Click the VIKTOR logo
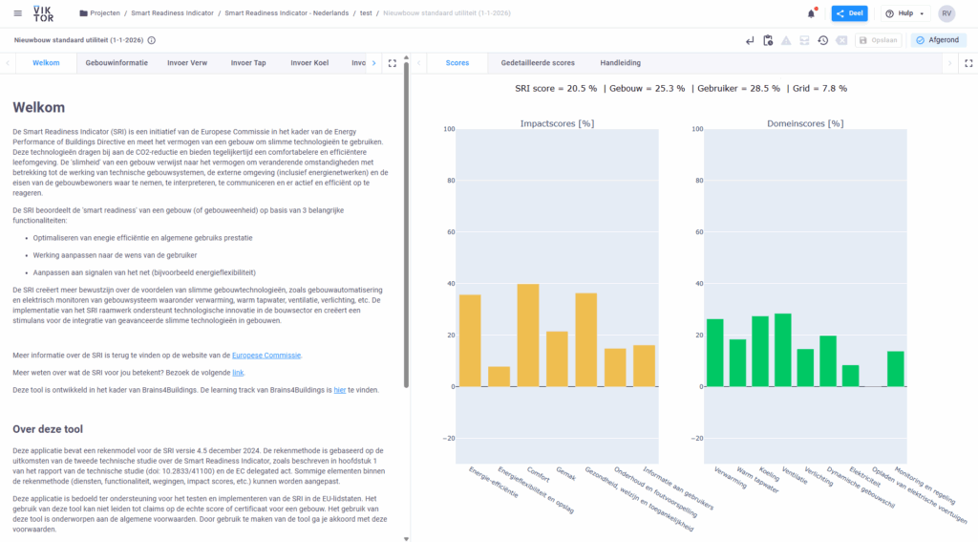This screenshot has height=542, width=978. [43, 13]
